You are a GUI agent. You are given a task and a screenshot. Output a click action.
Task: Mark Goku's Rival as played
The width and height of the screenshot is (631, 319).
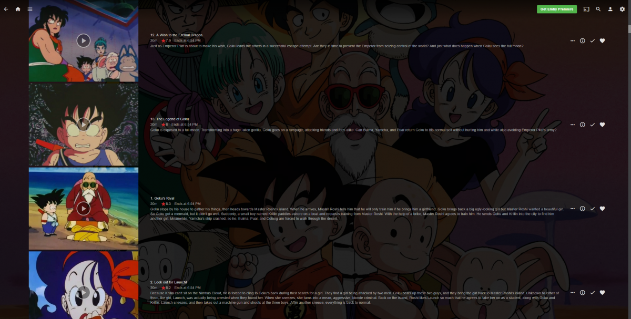pos(592,209)
